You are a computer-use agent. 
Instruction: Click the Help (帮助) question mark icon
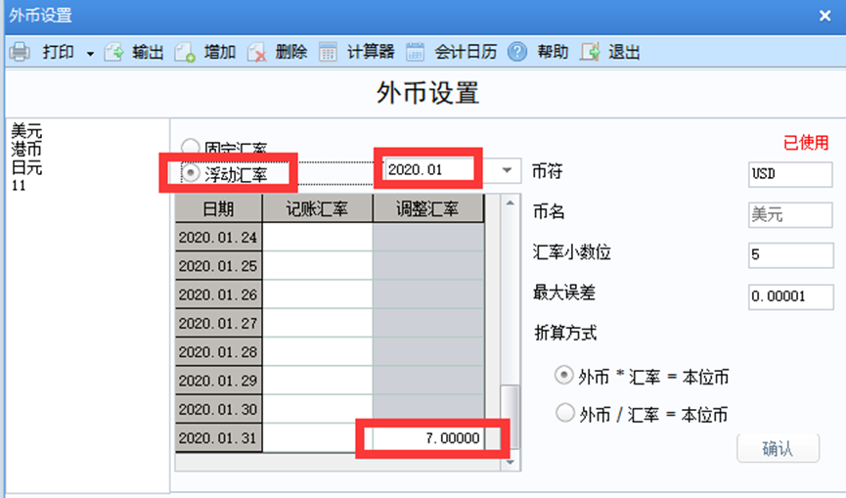tap(517, 52)
